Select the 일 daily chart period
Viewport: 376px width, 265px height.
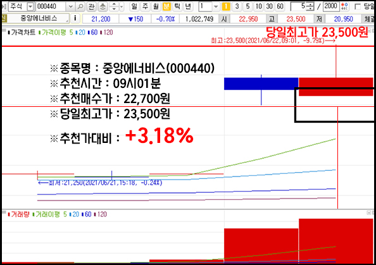point(134,6)
